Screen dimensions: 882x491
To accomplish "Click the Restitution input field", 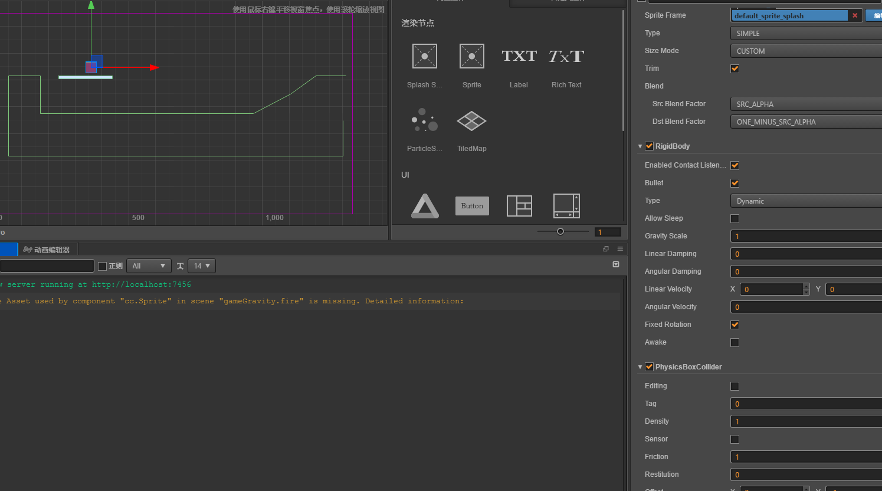I will pos(806,474).
